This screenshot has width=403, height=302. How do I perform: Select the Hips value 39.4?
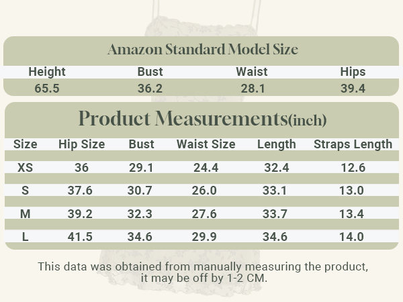point(353,89)
